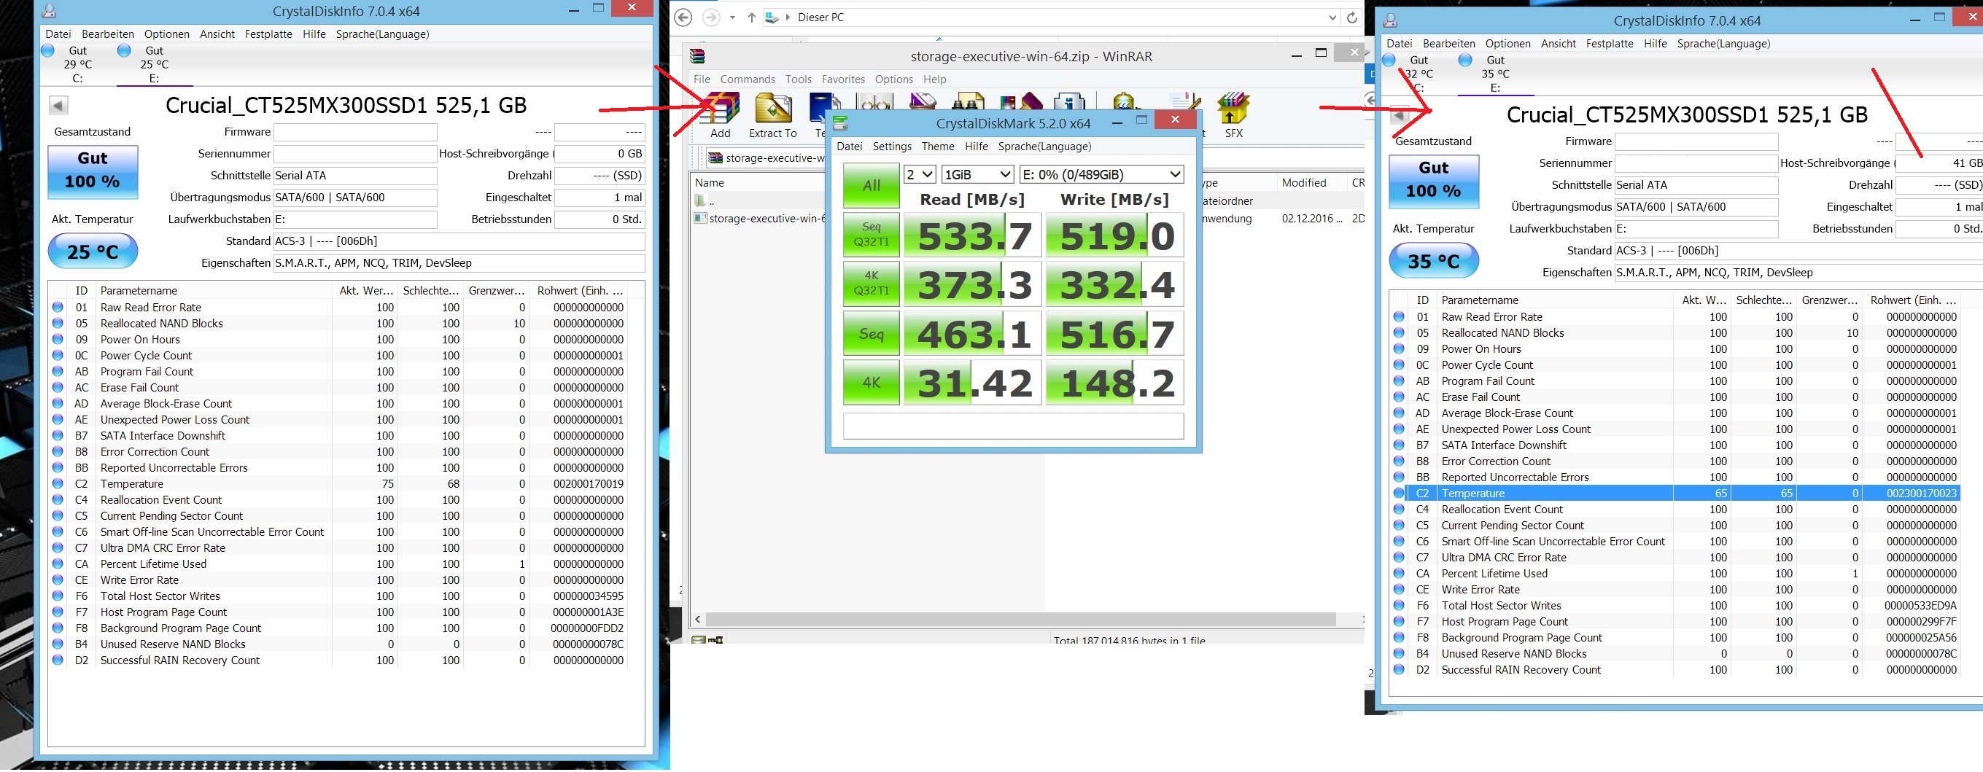Image resolution: width=1983 pixels, height=772 pixels.
Task: Click the previous-disk arrow in the 35 °C CrystalDiskInfo window
Action: point(1400,114)
